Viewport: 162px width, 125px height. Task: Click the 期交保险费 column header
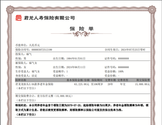click(143, 80)
